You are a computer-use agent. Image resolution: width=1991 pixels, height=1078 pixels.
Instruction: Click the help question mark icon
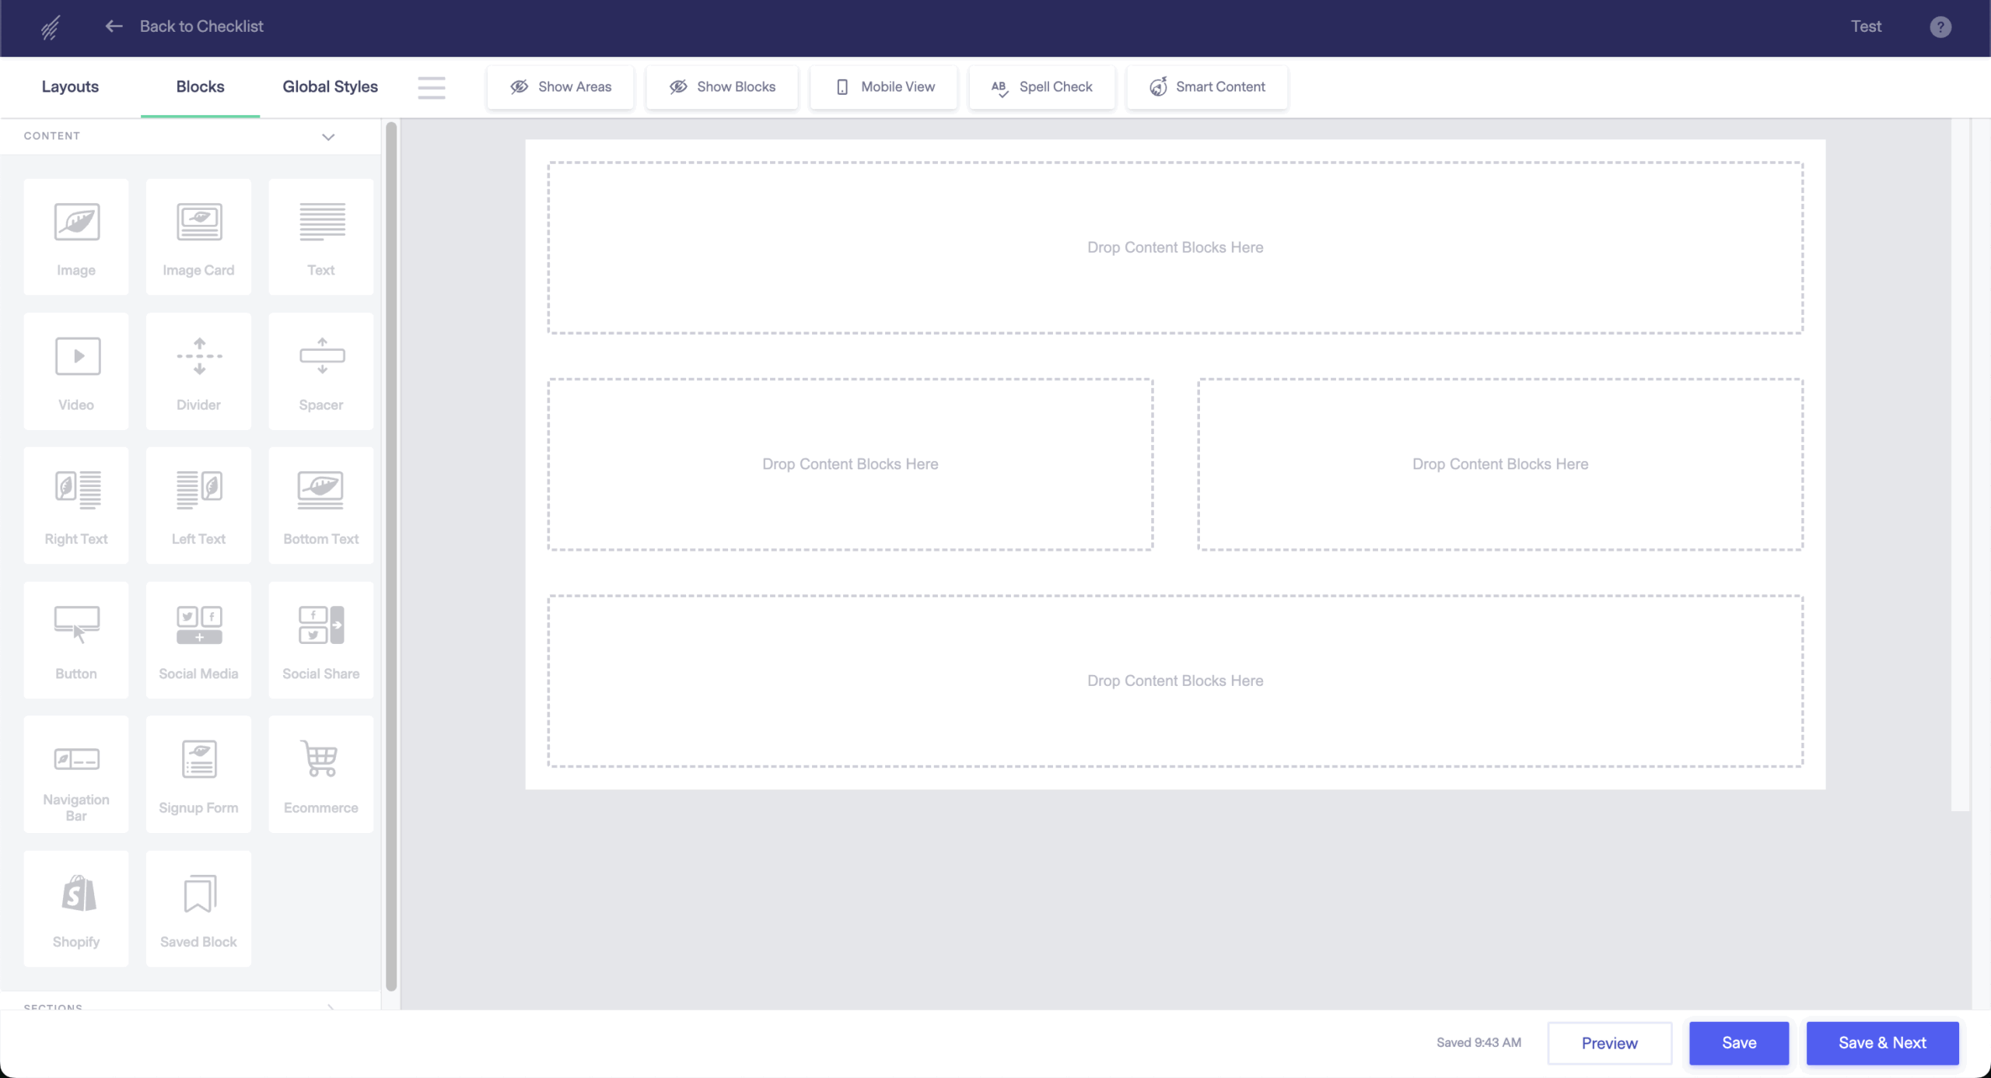tap(1940, 27)
